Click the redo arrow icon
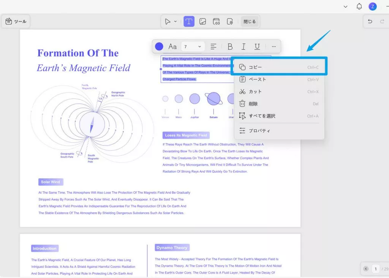 click(382, 21)
